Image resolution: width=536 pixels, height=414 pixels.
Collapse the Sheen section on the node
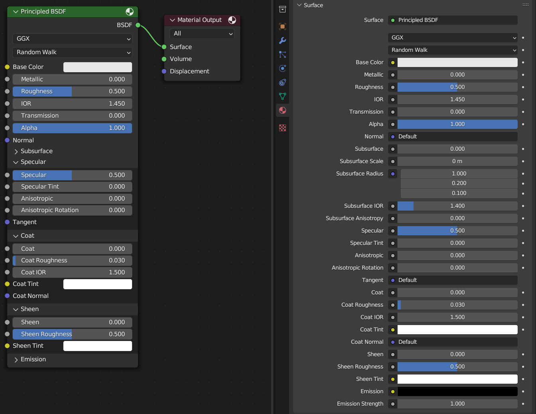pos(16,310)
